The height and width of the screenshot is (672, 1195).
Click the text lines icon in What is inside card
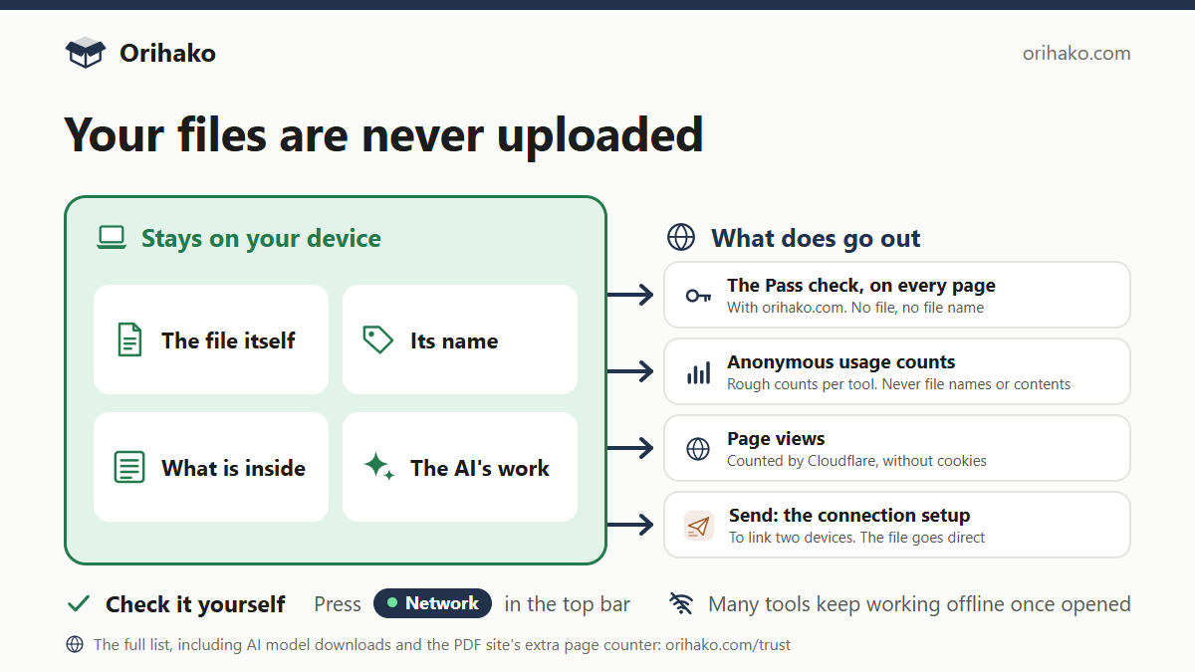pyautogui.click(x=129, y=467)
